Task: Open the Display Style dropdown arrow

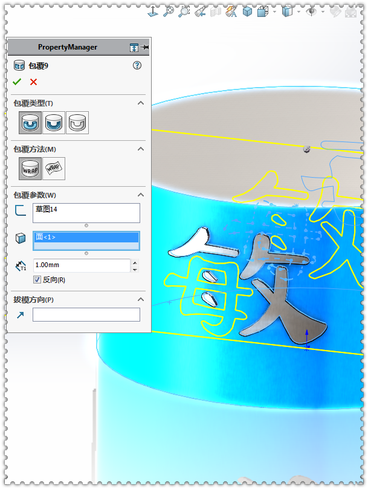Action: pyautogui.click(x=299, y=12)
